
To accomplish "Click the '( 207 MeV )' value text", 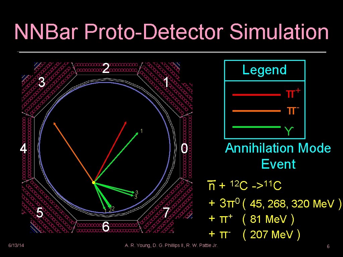I will pos(271,235).
